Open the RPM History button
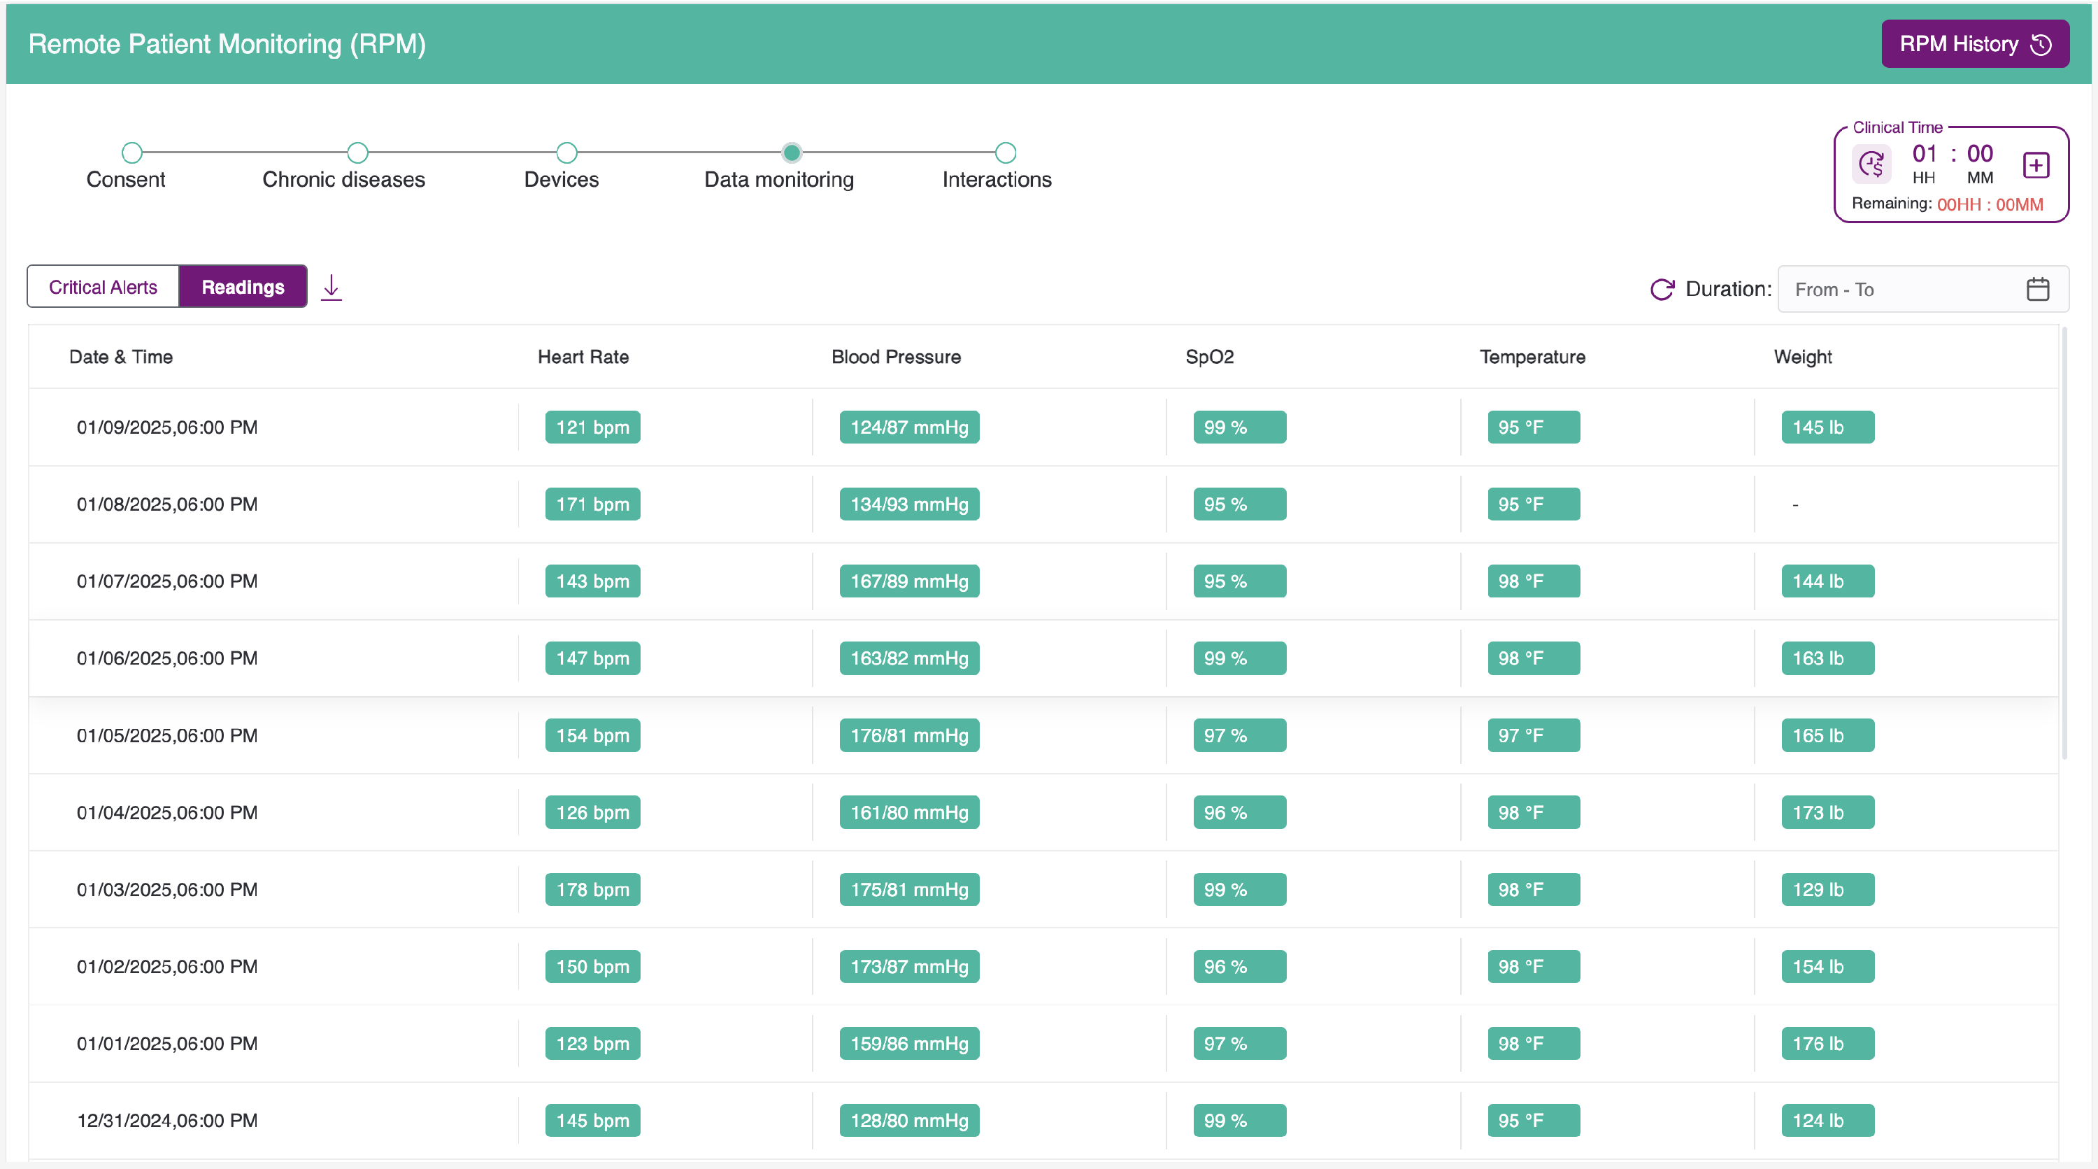 pos(1959,44)
